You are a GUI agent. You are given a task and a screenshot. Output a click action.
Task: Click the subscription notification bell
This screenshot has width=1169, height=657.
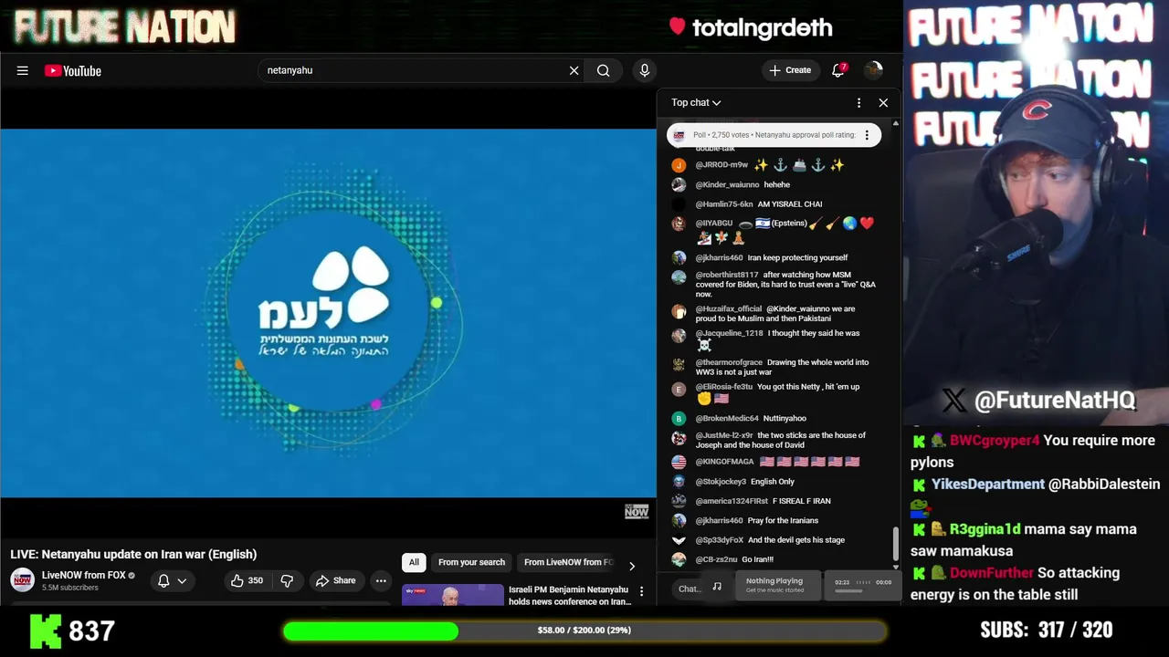(163, 580)
